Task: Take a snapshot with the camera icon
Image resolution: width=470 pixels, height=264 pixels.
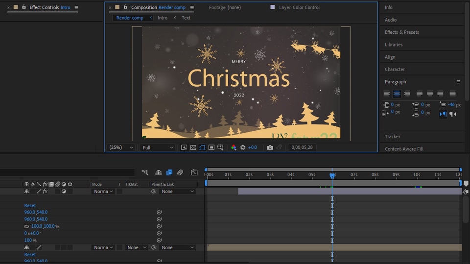Action: tap(270, 147)
